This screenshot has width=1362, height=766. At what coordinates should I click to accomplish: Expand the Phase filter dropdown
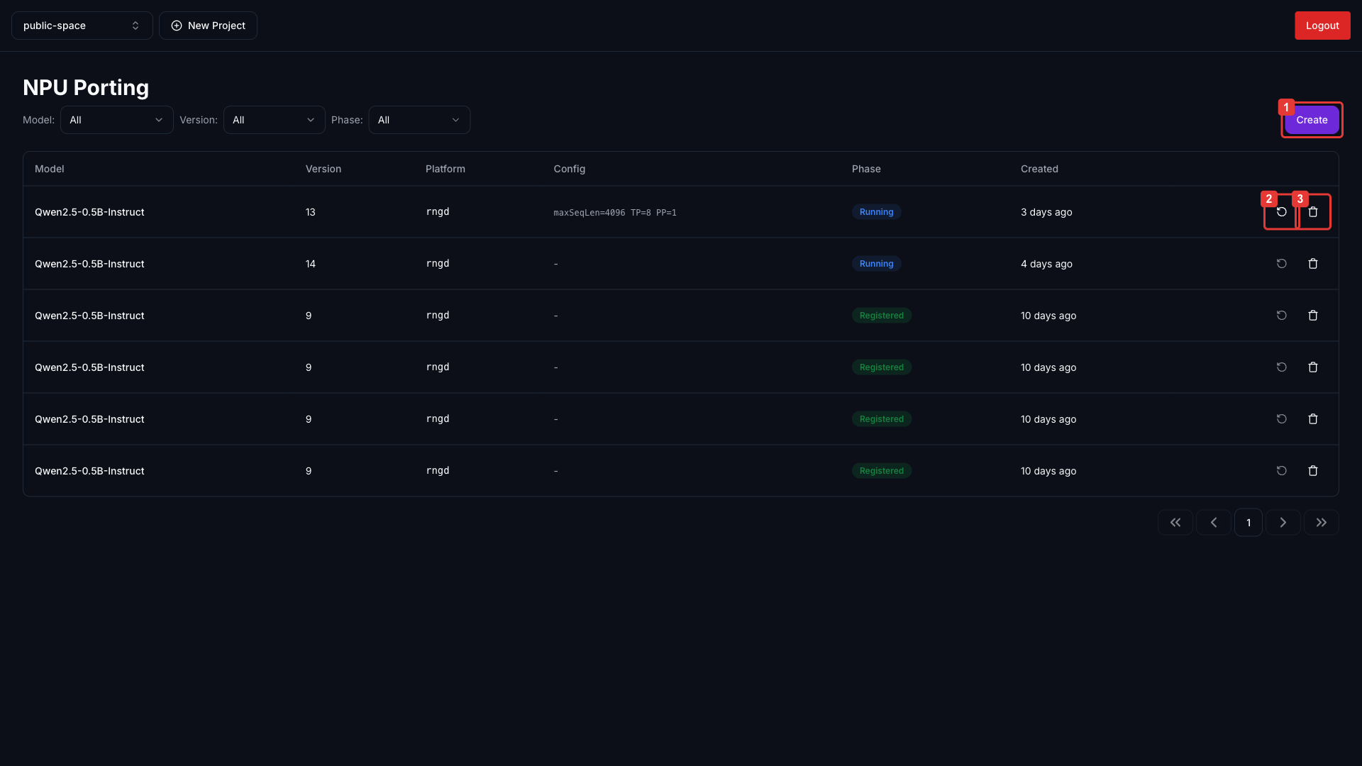point(419,120)
